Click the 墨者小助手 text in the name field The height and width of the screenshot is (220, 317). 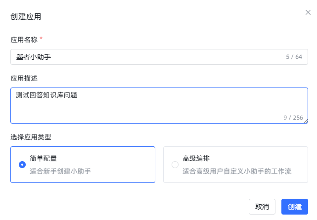click(x=34, y=57)
